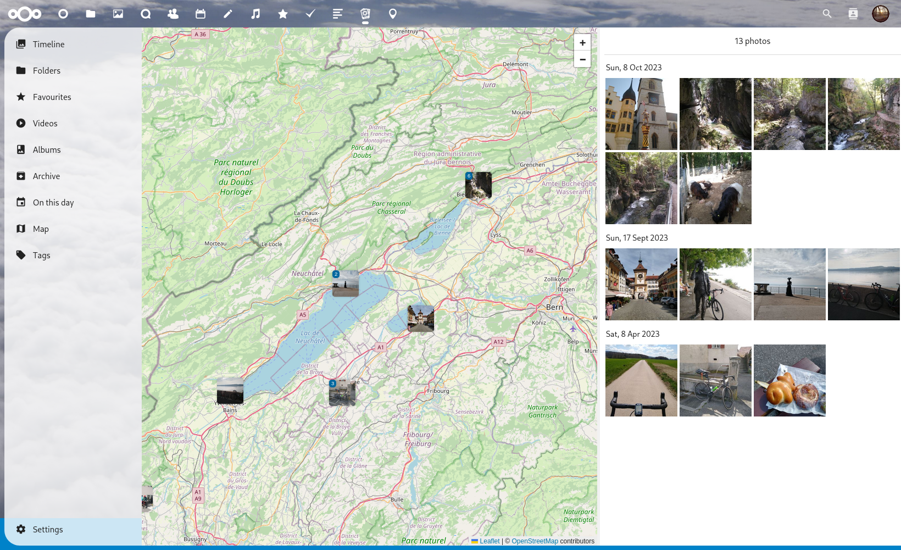Image resolution: width=901 pixels, height=550 pixels.
Task: Open the Maps app pin icon
Action: click(x=393, y=14)
